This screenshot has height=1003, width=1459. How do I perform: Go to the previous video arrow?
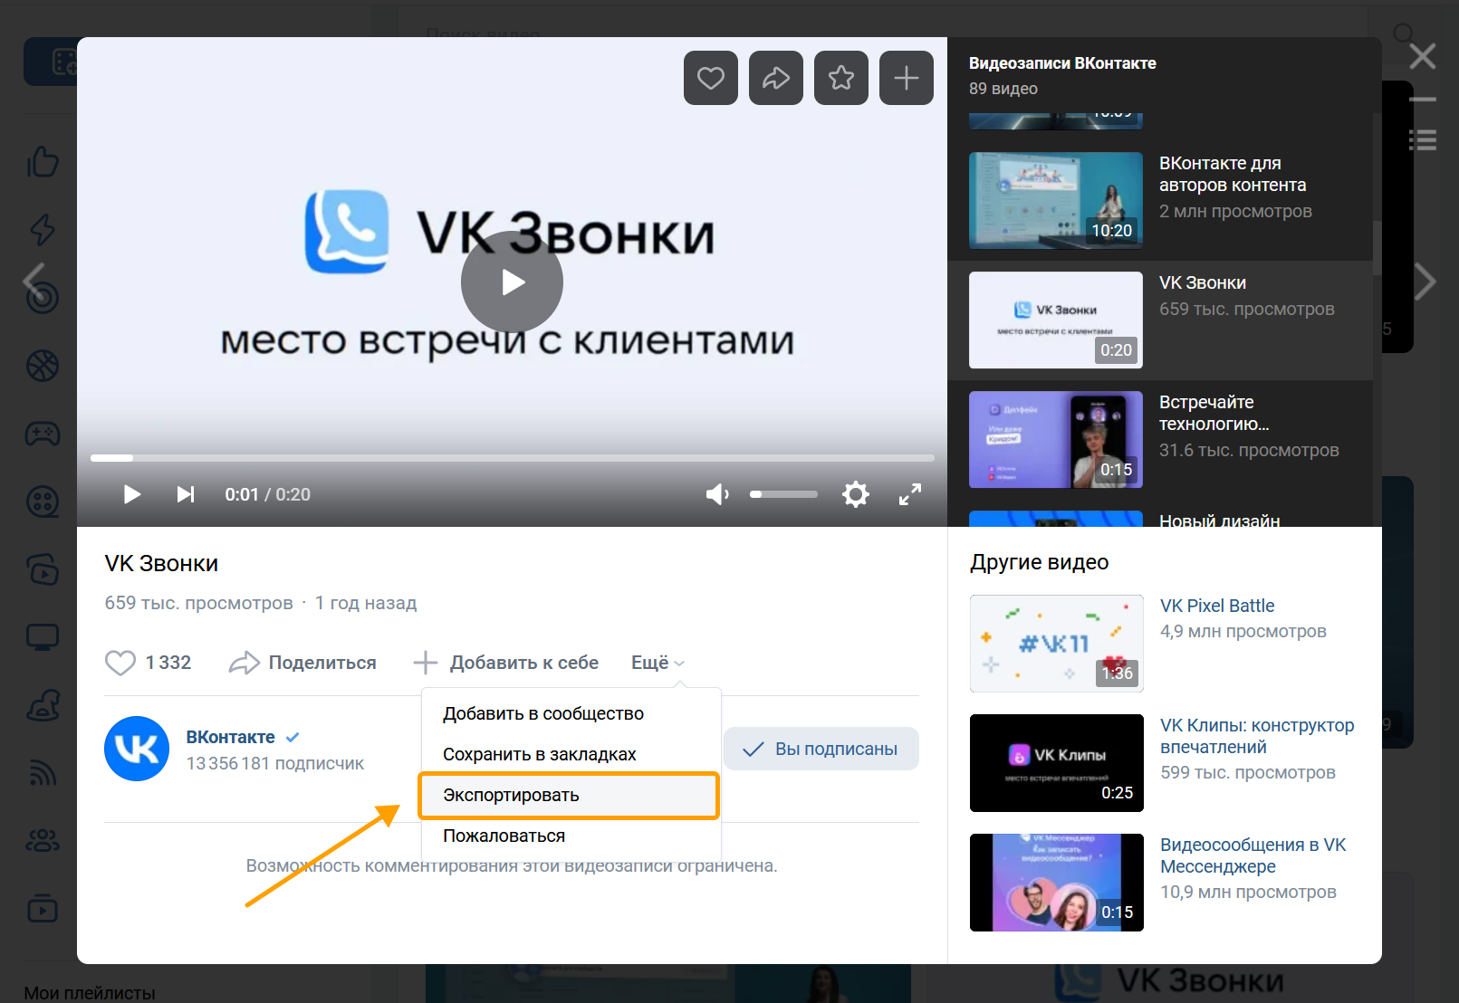pyautogui.click(x=34, y=282)
